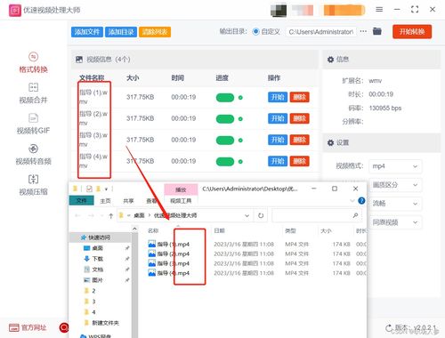Delete 指导 (4).wmv from list
This screenshot has width=445, height=338.
[299, 161]
